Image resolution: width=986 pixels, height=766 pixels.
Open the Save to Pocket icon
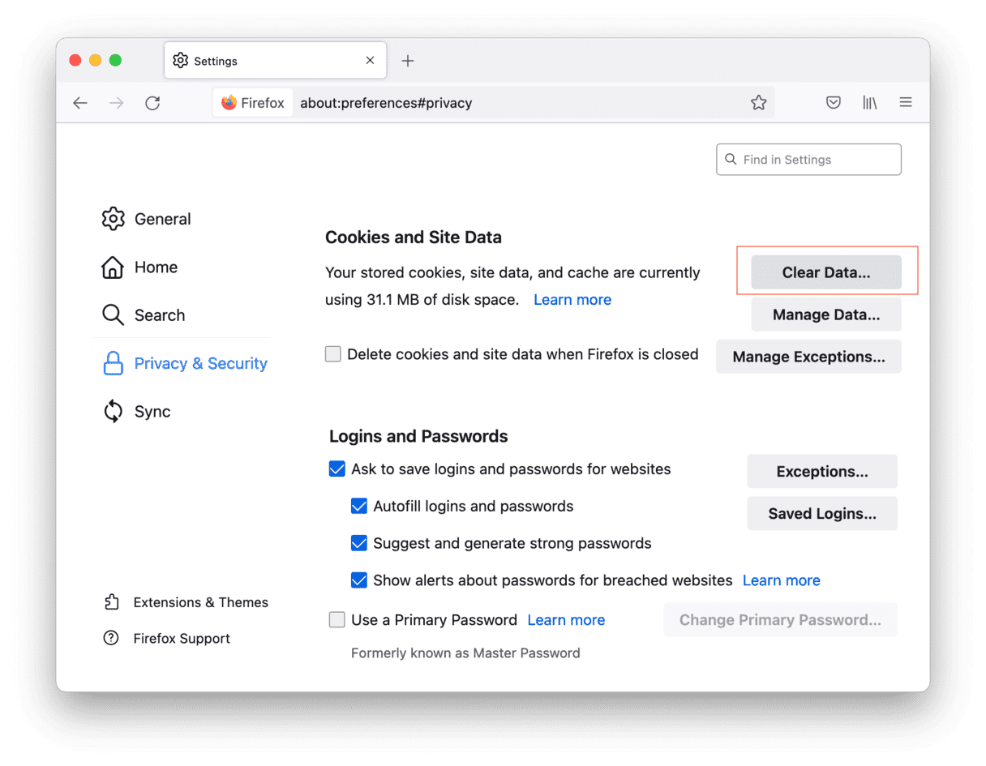(833, 103)
